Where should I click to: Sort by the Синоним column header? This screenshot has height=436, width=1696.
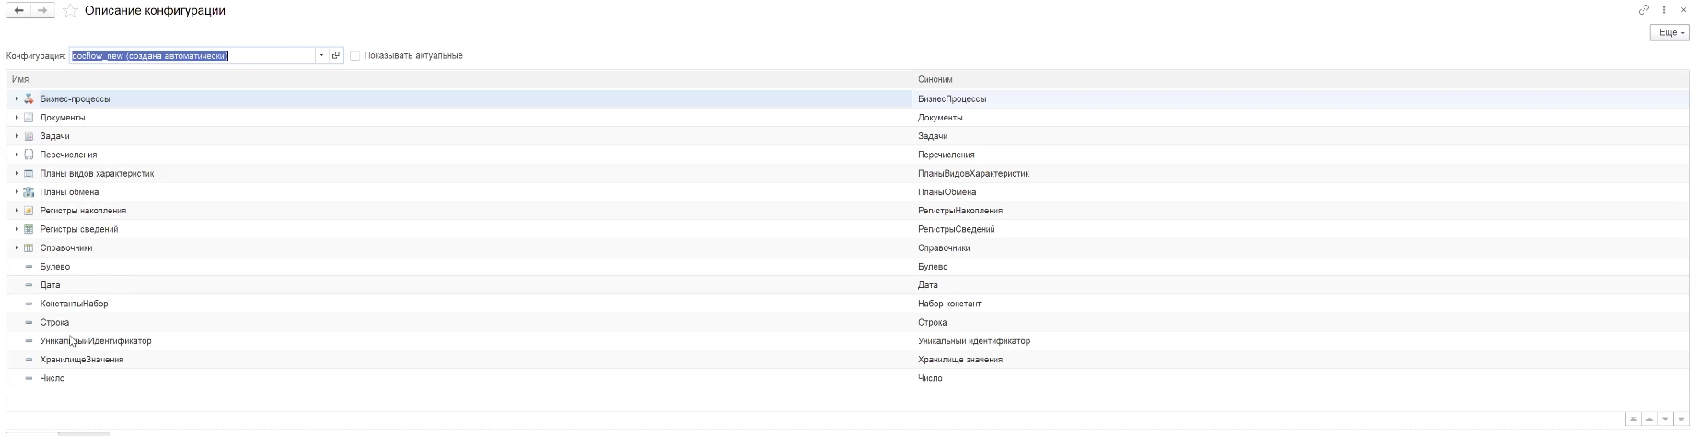(x=935, y=80)
